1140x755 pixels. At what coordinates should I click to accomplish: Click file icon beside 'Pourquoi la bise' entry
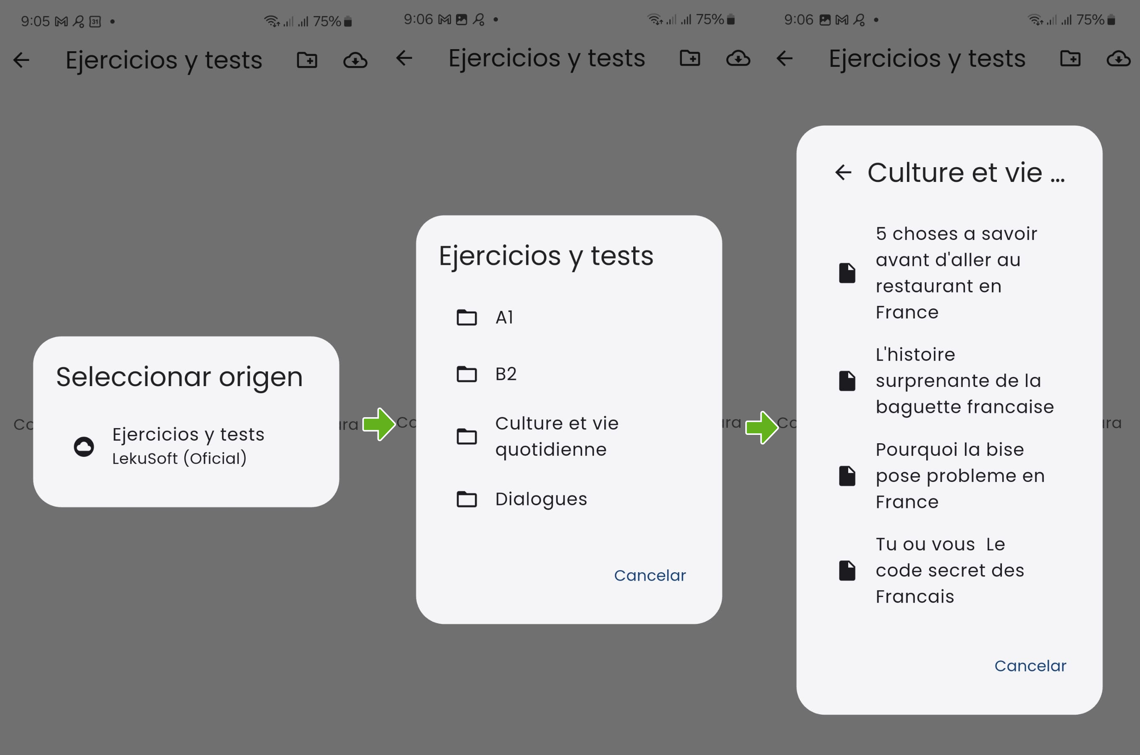(847, 476)
